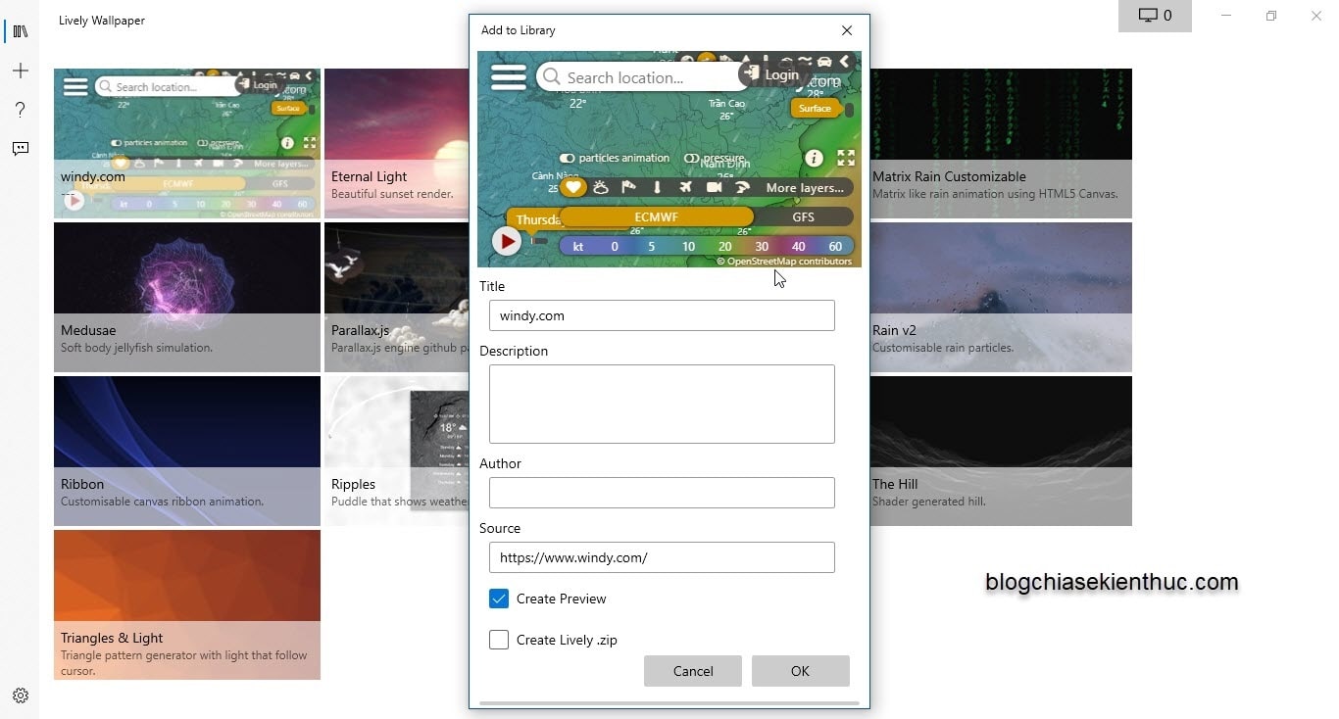The image size is (1339, 719).
Task: Click the waves icon in dialog preview
Action: pos(805,61)
